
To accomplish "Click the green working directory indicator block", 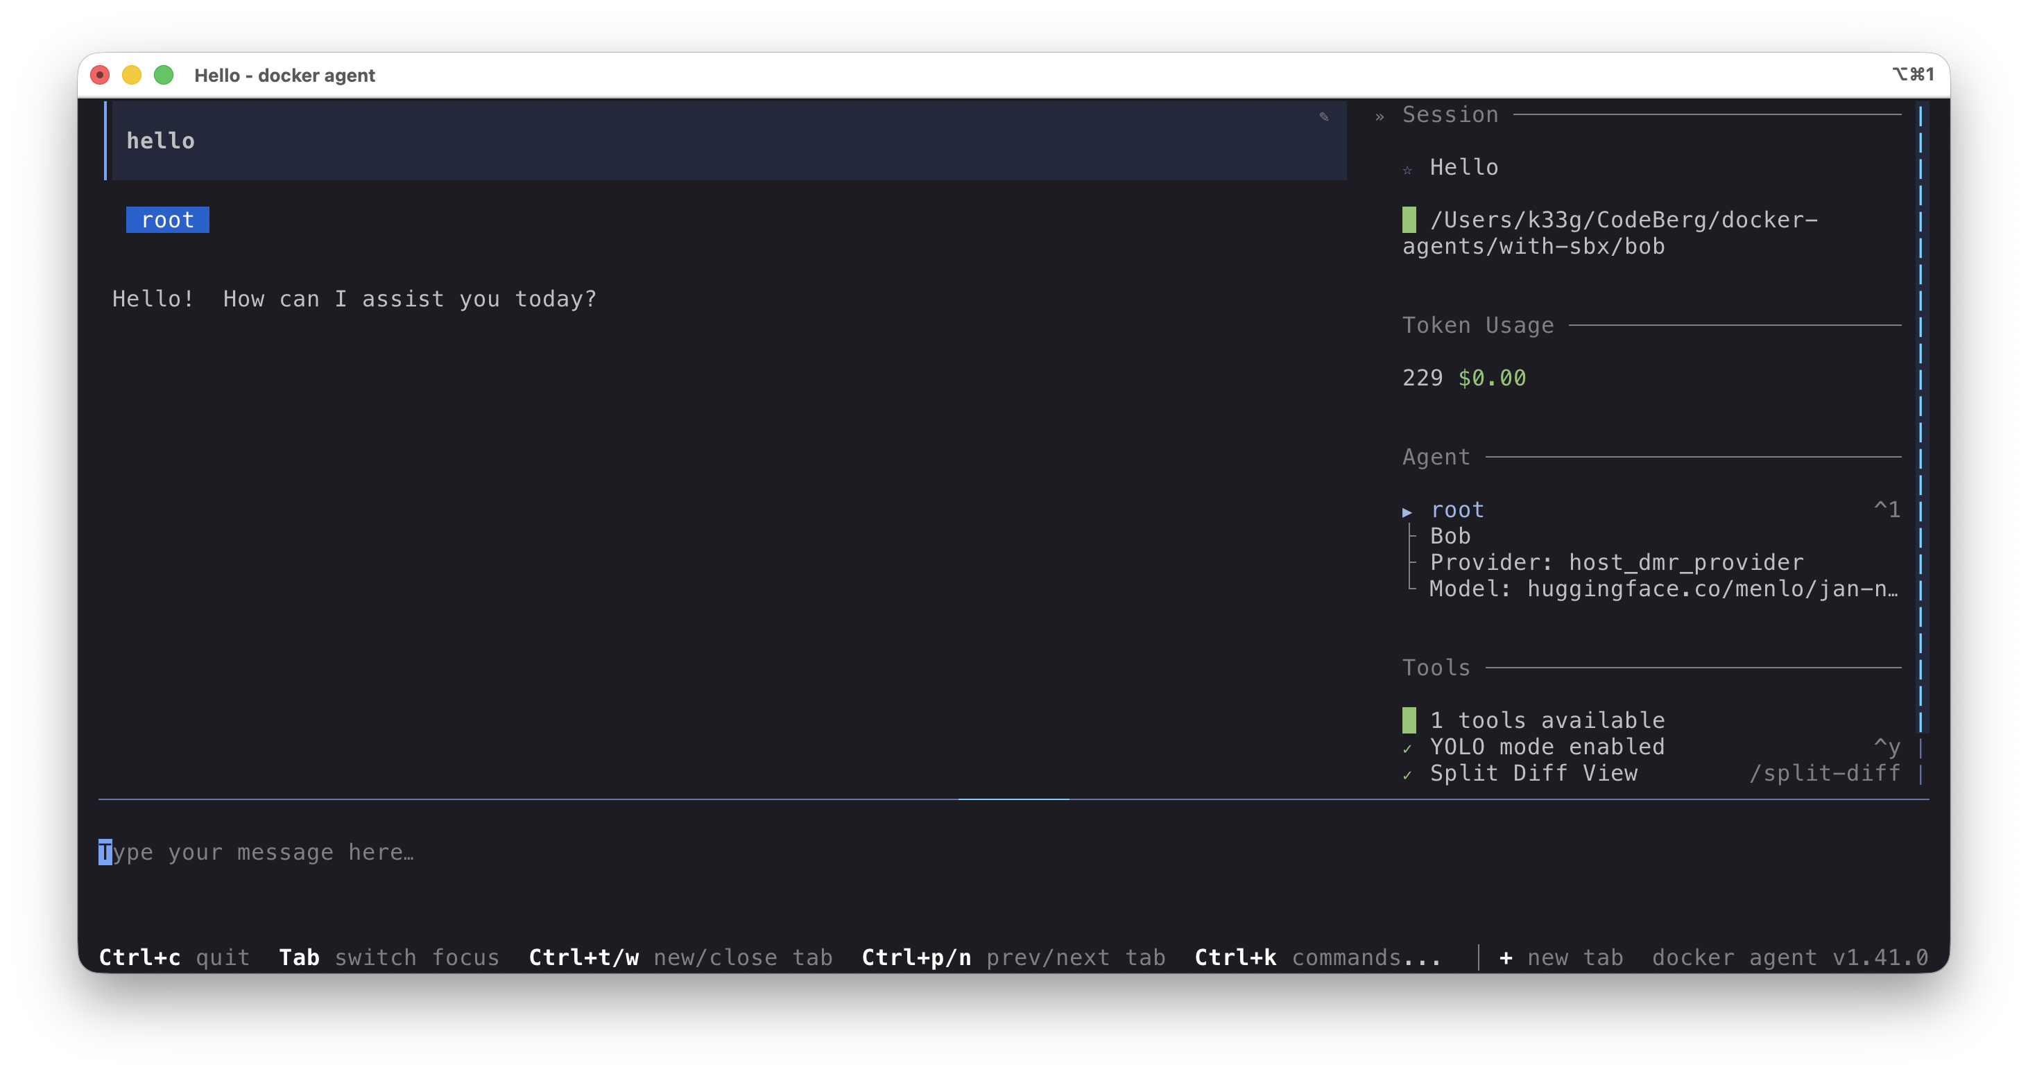I will point(1409,220).
